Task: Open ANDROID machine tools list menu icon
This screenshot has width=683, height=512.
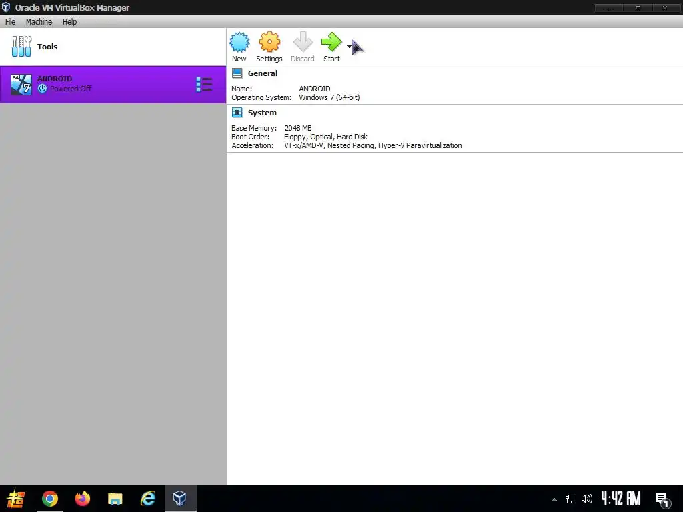Action: point(204,85)
